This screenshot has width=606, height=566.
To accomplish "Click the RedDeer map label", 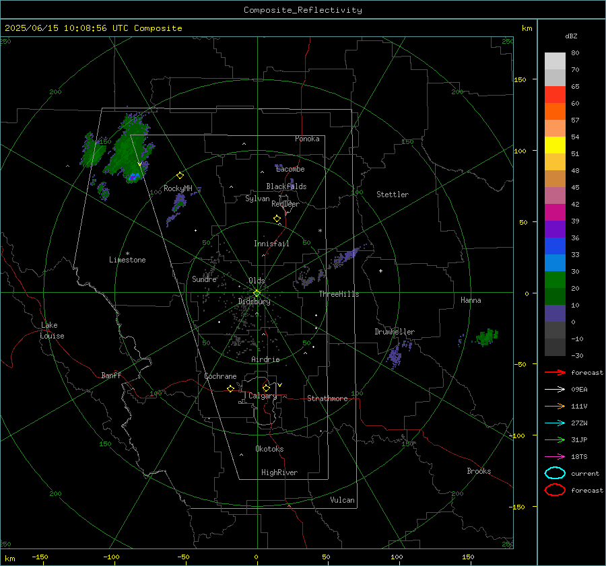I will coord(285,204).
